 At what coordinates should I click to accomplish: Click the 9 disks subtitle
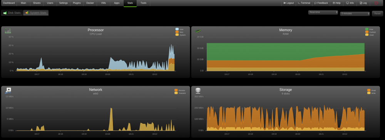click(x=286, y=94)
